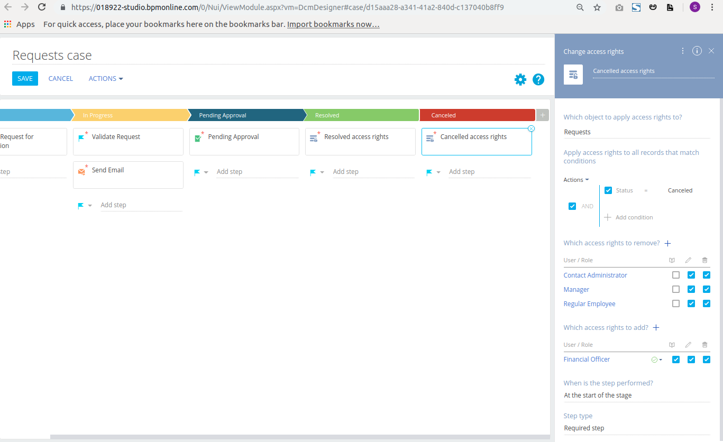Select the Validate Request step card
723x442 pixels.
[x=128, y=142]
